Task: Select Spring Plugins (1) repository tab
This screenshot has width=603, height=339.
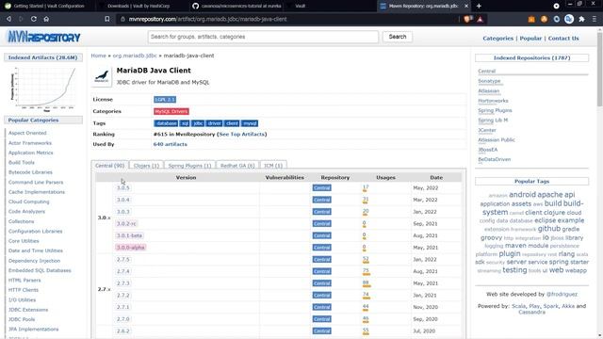Action: (x=189, y=166)
